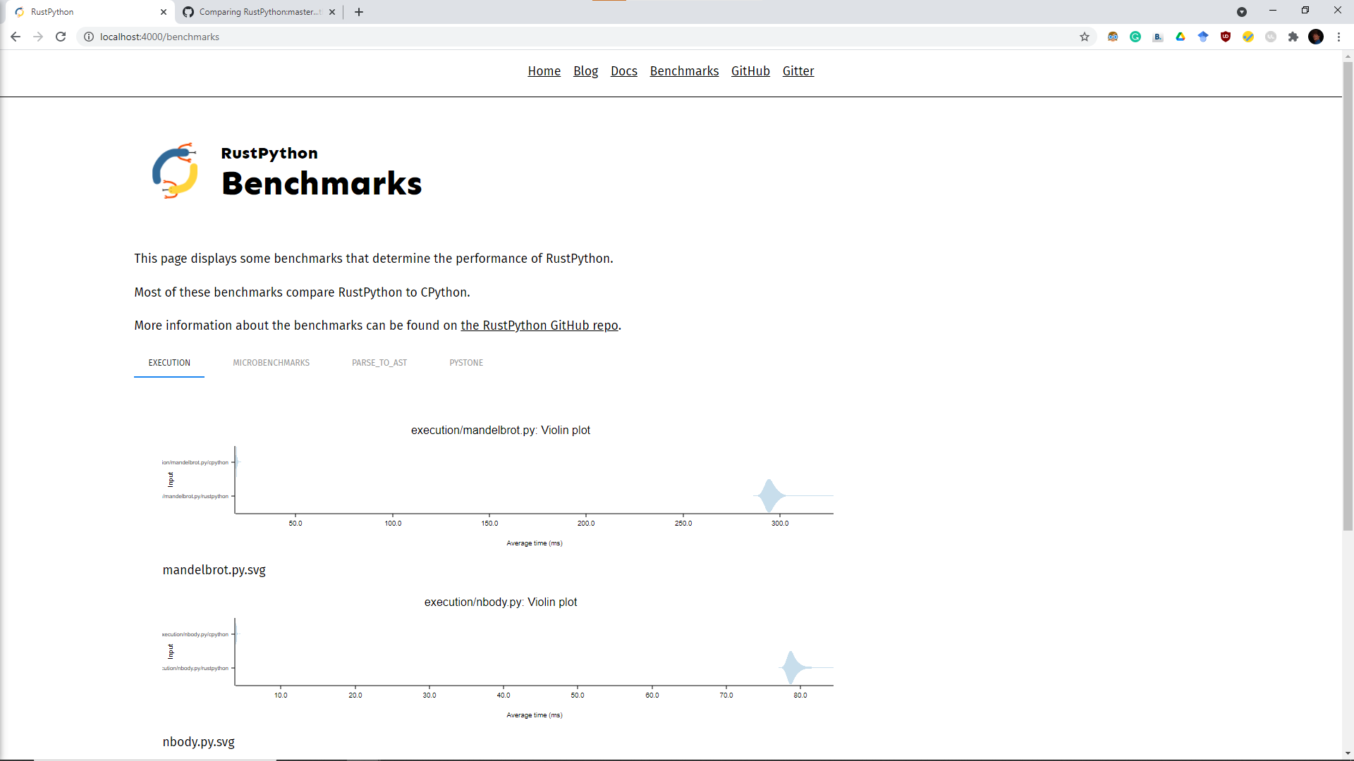Open the Chrome profile avatar

coord(1316,37)
